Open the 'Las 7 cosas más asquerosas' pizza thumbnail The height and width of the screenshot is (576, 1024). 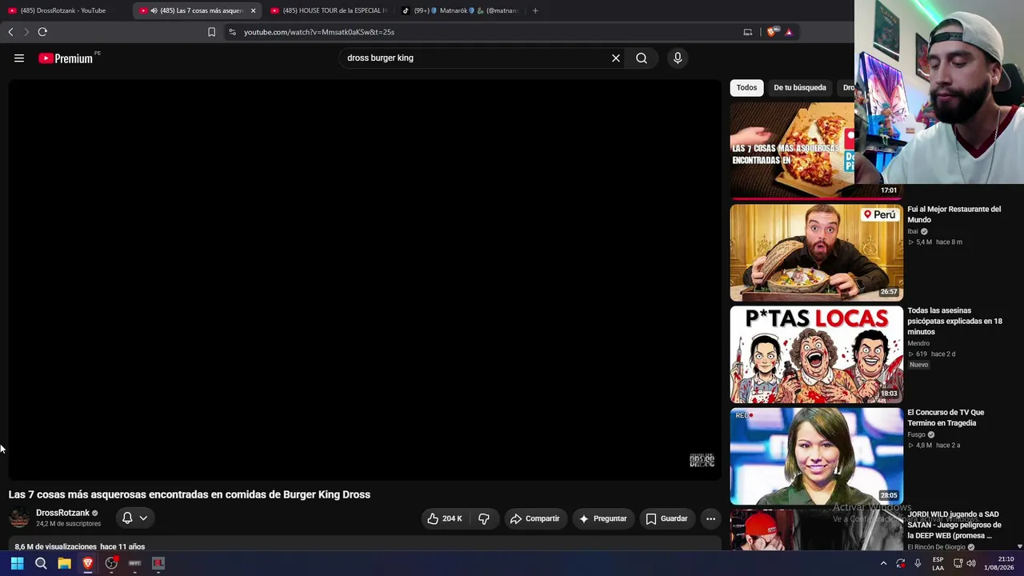point(792,150)
